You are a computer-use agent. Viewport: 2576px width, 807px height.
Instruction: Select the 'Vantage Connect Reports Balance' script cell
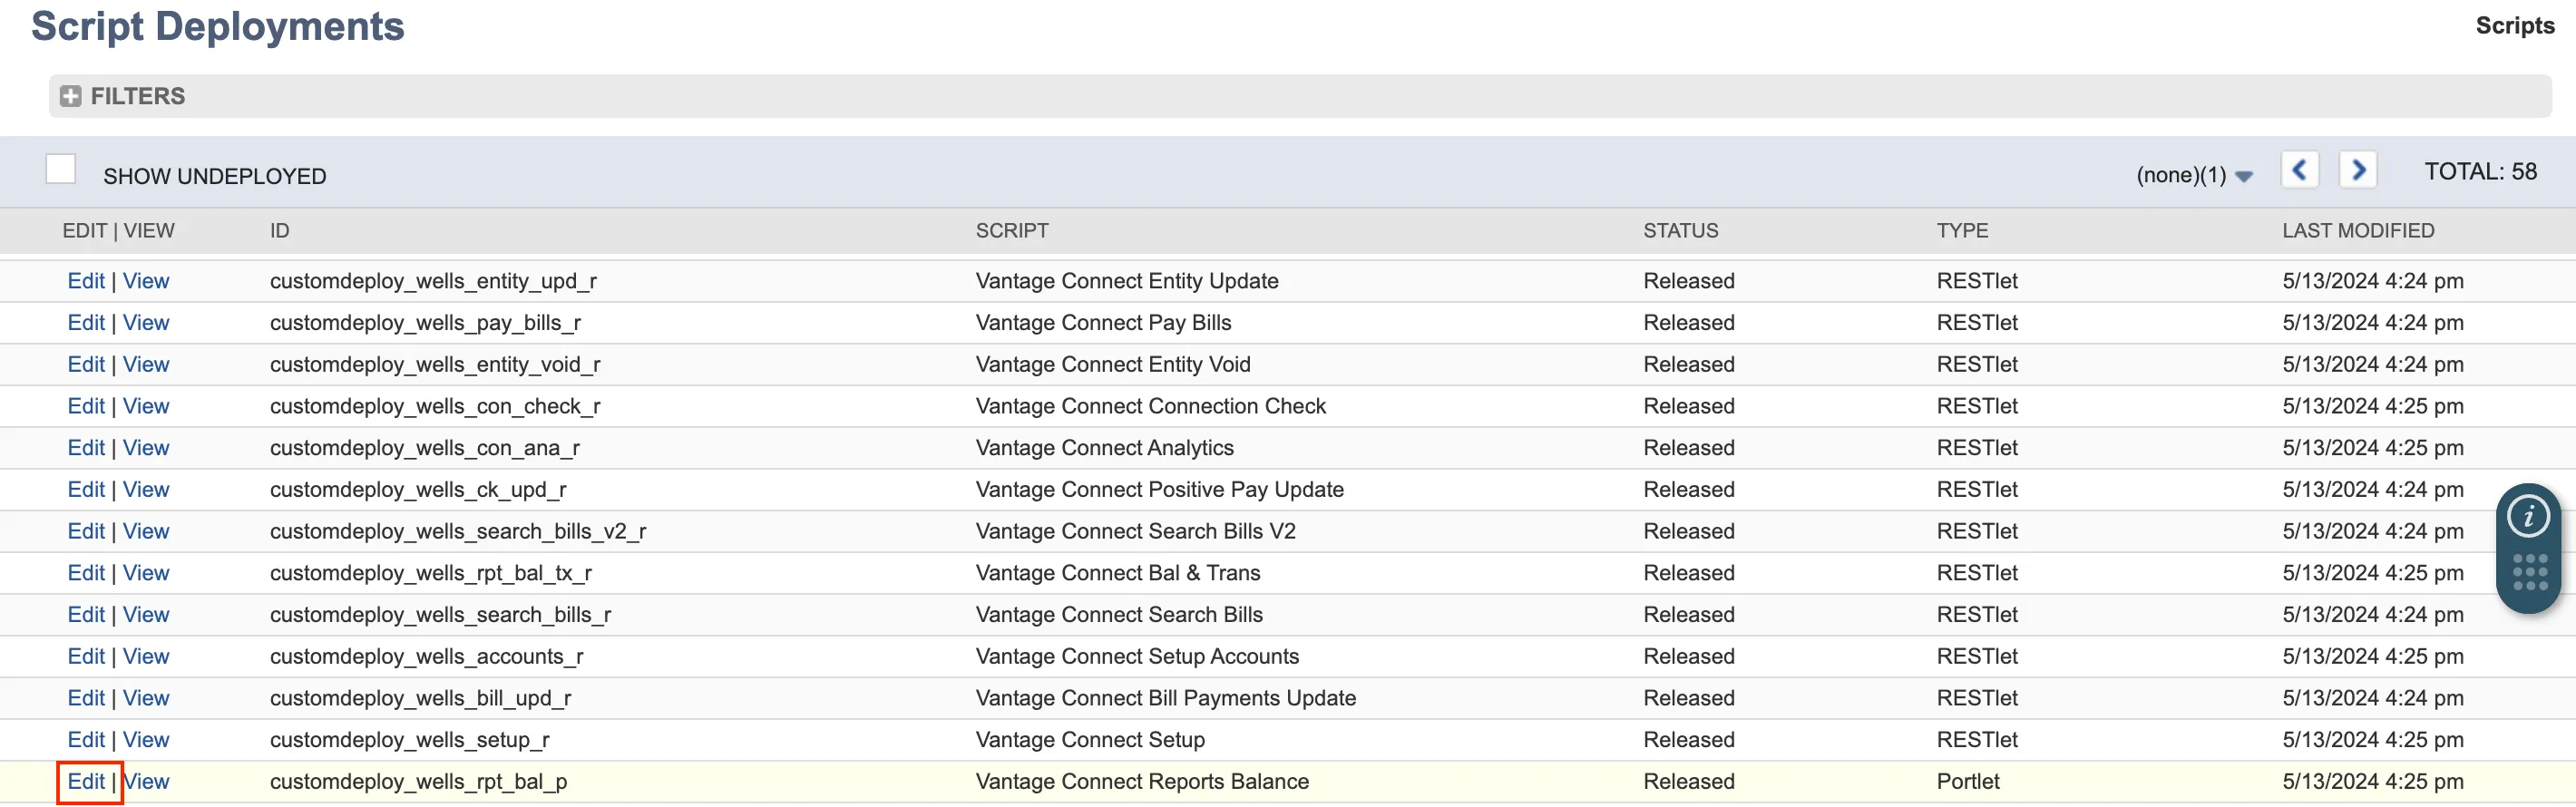[x=1142, y=782]
